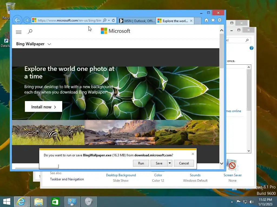Screen dimensions: 277x207
Task: Click the Control Panel taskbar icon
Action: tap(72, 202)
